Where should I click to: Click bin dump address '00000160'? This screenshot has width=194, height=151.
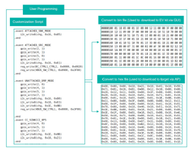tap(107, 50)
